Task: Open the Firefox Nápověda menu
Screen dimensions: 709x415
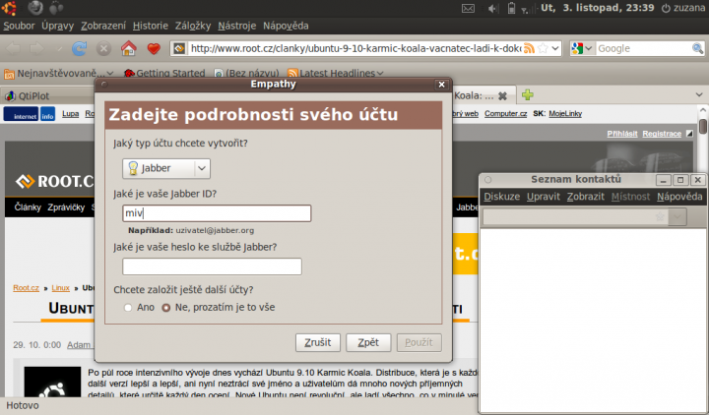Action: [x=286, y=26]
